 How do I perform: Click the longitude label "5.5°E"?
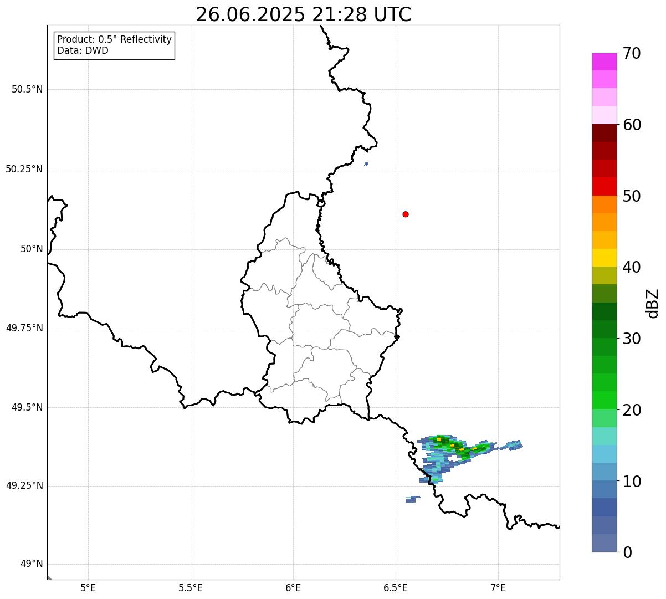(191, 587)
